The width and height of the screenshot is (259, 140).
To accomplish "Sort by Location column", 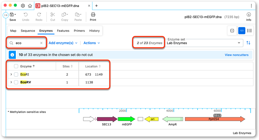I will point(93,66).
